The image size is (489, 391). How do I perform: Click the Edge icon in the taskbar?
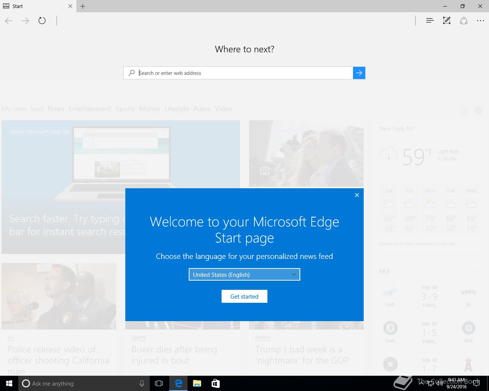click(178, 383)
